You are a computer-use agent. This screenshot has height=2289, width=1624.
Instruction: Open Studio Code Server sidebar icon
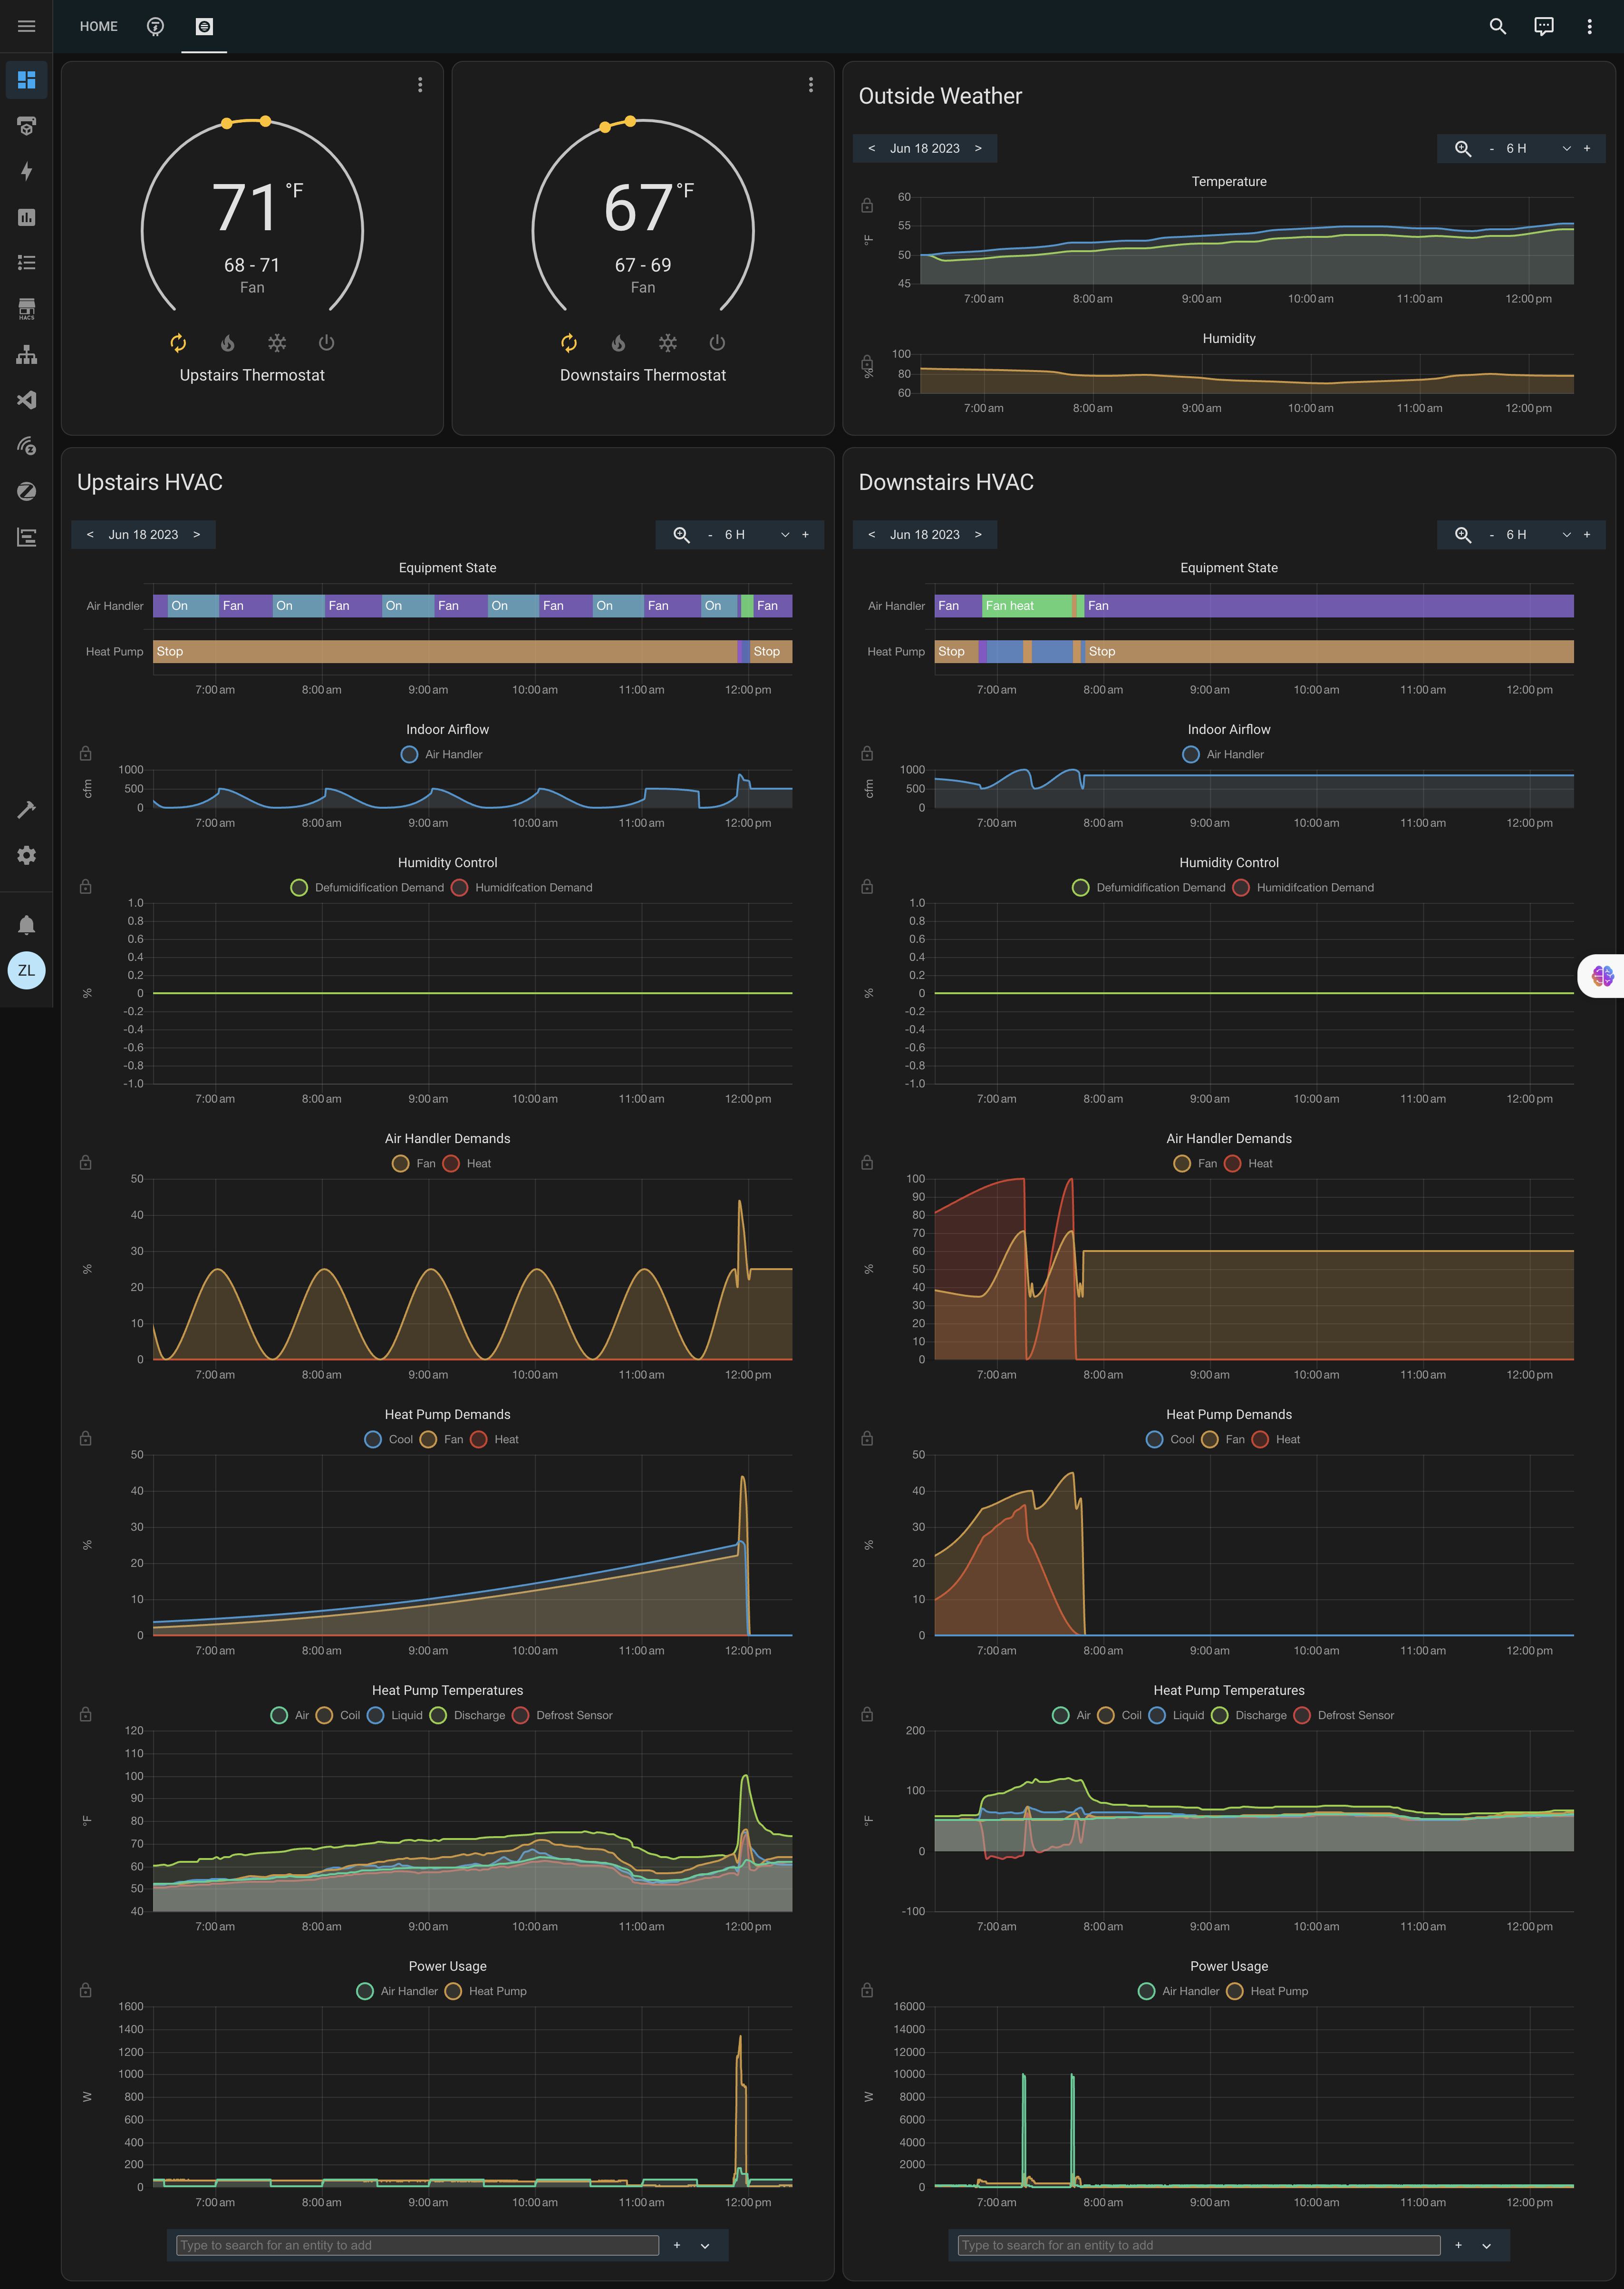pyautogui.click(x=27, y=400)
